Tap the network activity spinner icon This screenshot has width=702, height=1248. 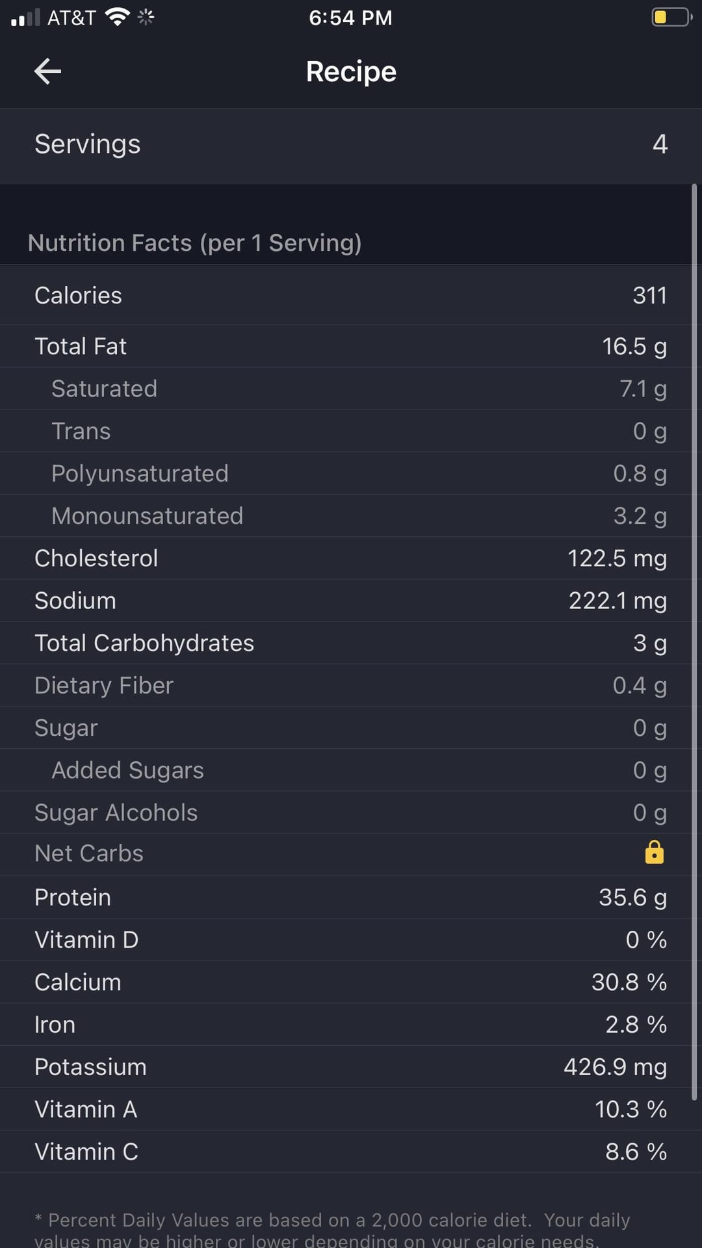pyautogui.click(x=146, y=18)
